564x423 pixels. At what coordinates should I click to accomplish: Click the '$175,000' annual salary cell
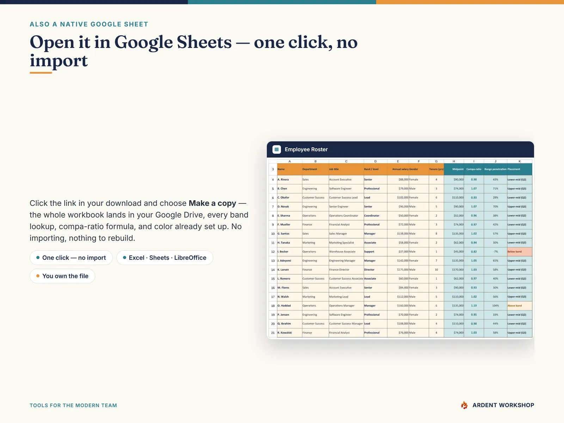[x=398, y=270]
